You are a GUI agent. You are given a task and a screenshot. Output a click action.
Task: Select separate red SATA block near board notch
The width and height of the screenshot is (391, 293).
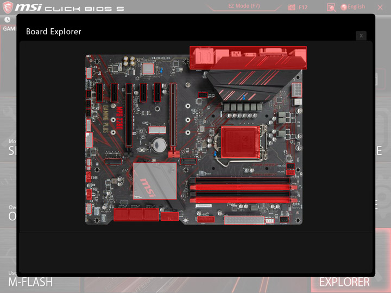[x=169, y=216]
